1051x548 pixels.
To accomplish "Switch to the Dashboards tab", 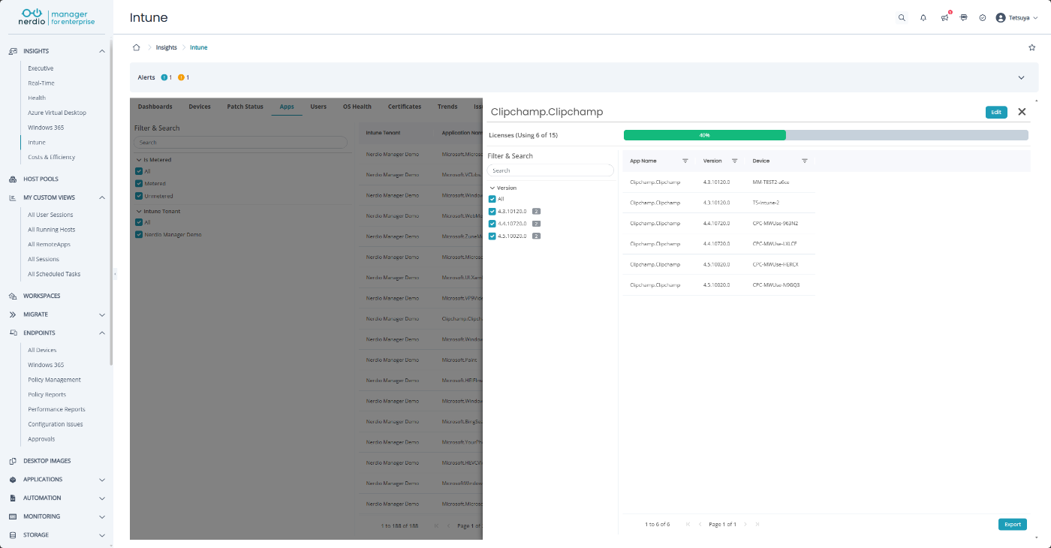I will 155,107.
